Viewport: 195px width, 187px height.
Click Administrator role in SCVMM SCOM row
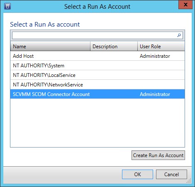pyautogui.click(x=155, y=94)
